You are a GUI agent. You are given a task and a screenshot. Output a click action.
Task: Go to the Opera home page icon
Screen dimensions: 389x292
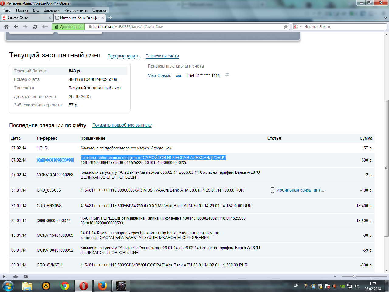6,27
